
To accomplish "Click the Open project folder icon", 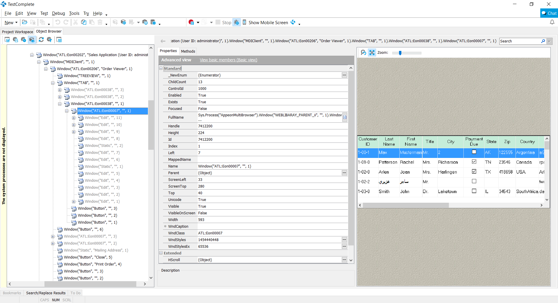I will pos(25,22).
